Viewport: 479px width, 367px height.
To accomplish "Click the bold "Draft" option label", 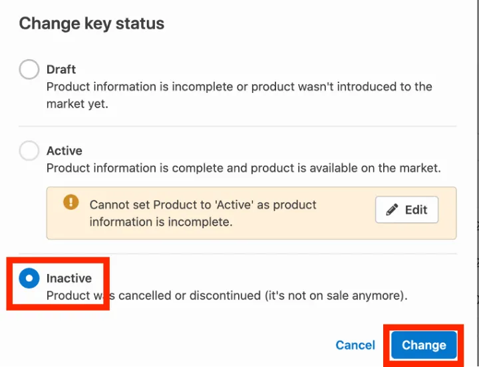I will click(x=61, y=69).
